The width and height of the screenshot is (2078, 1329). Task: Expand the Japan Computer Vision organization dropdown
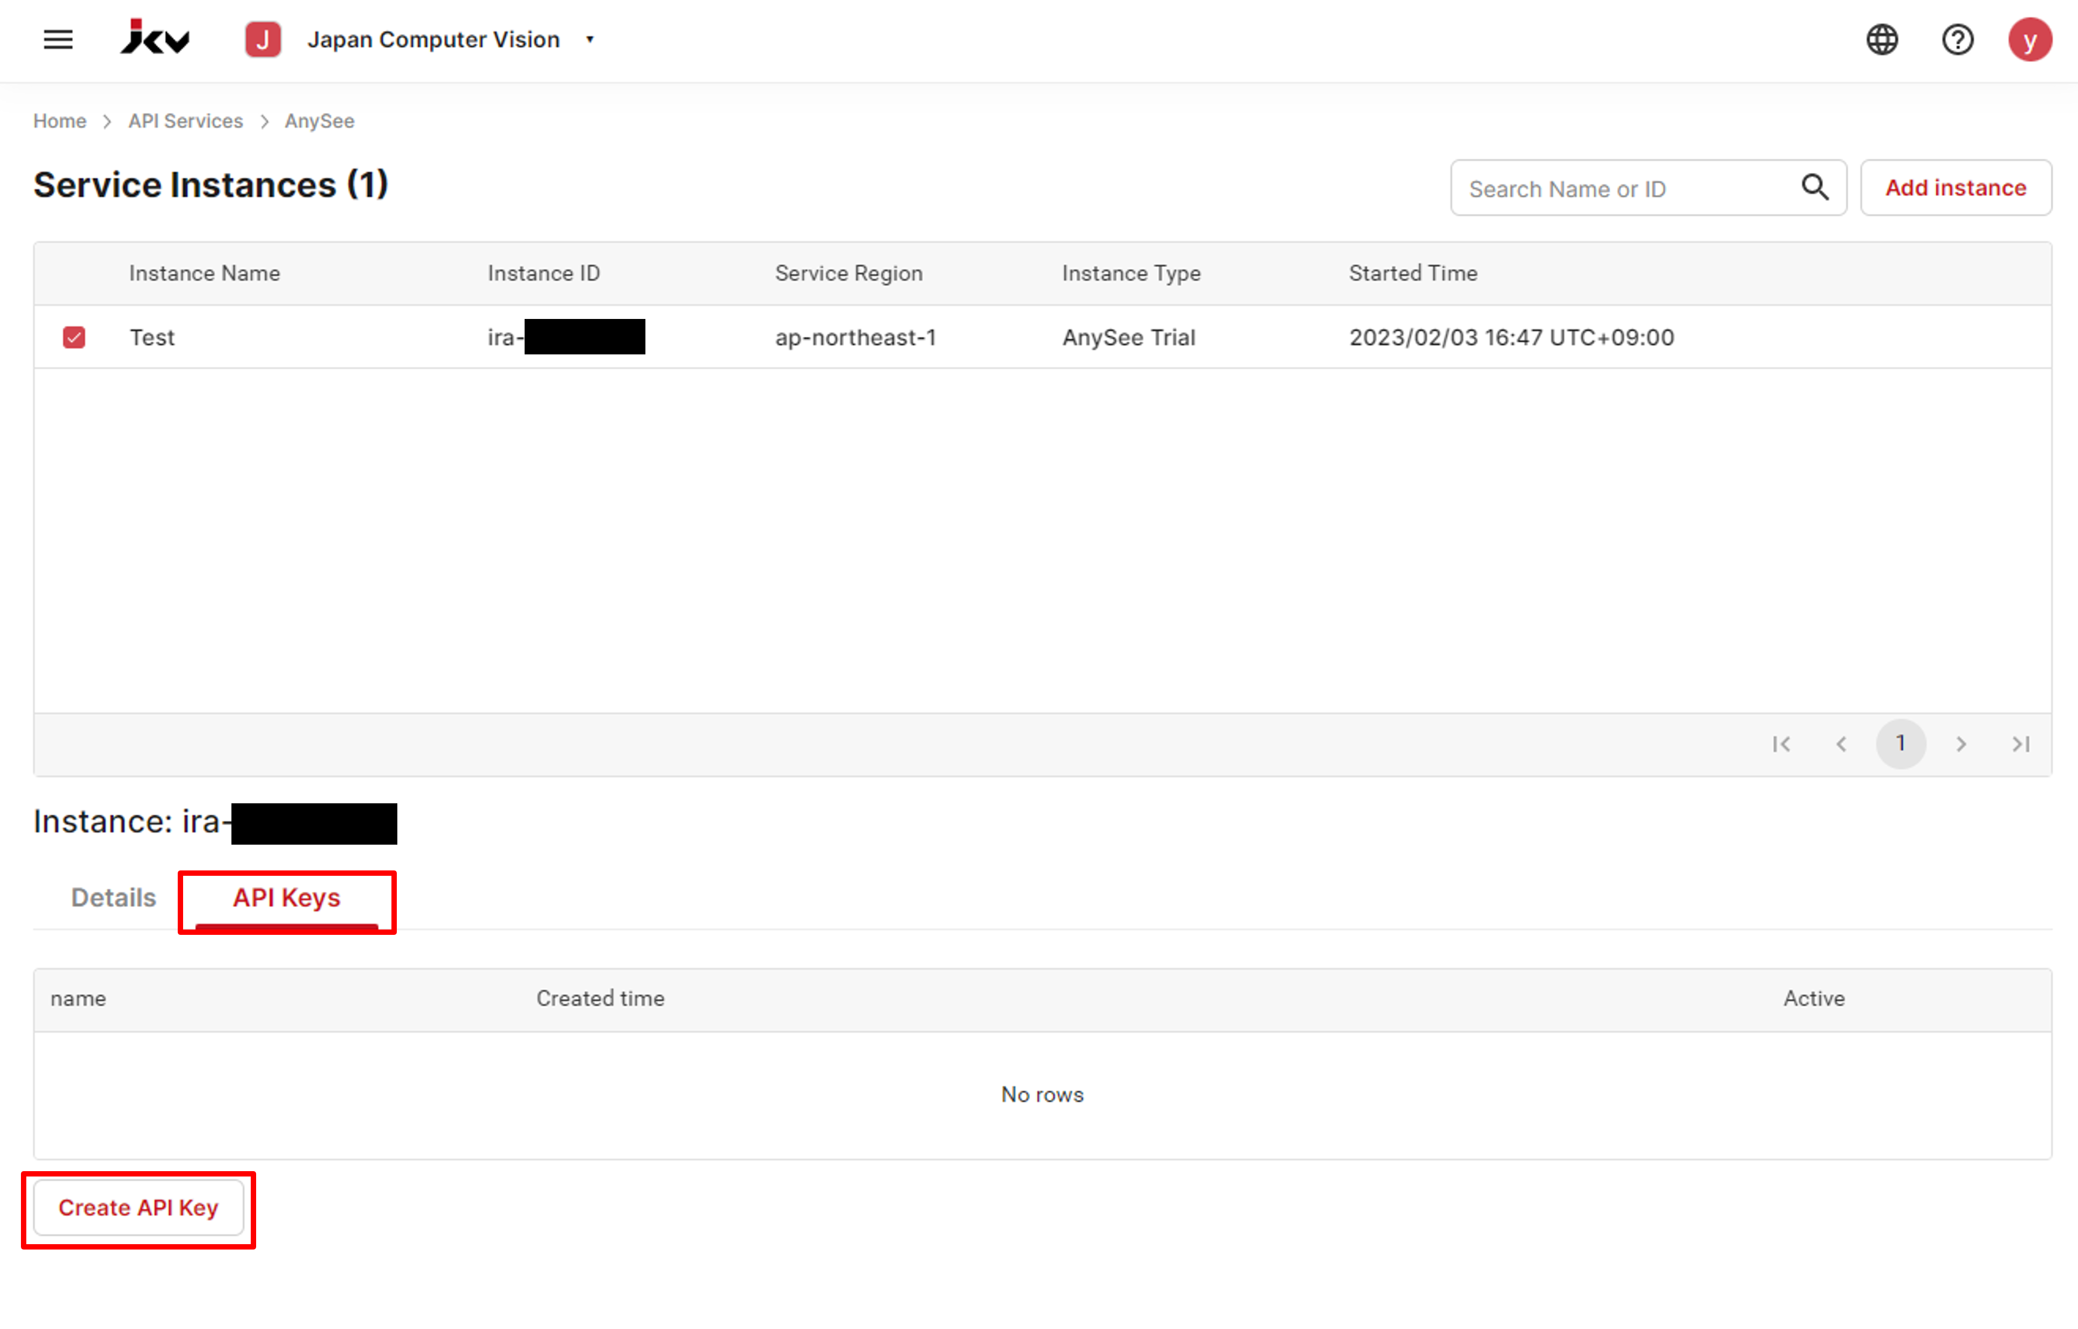(x=590, y=40)
